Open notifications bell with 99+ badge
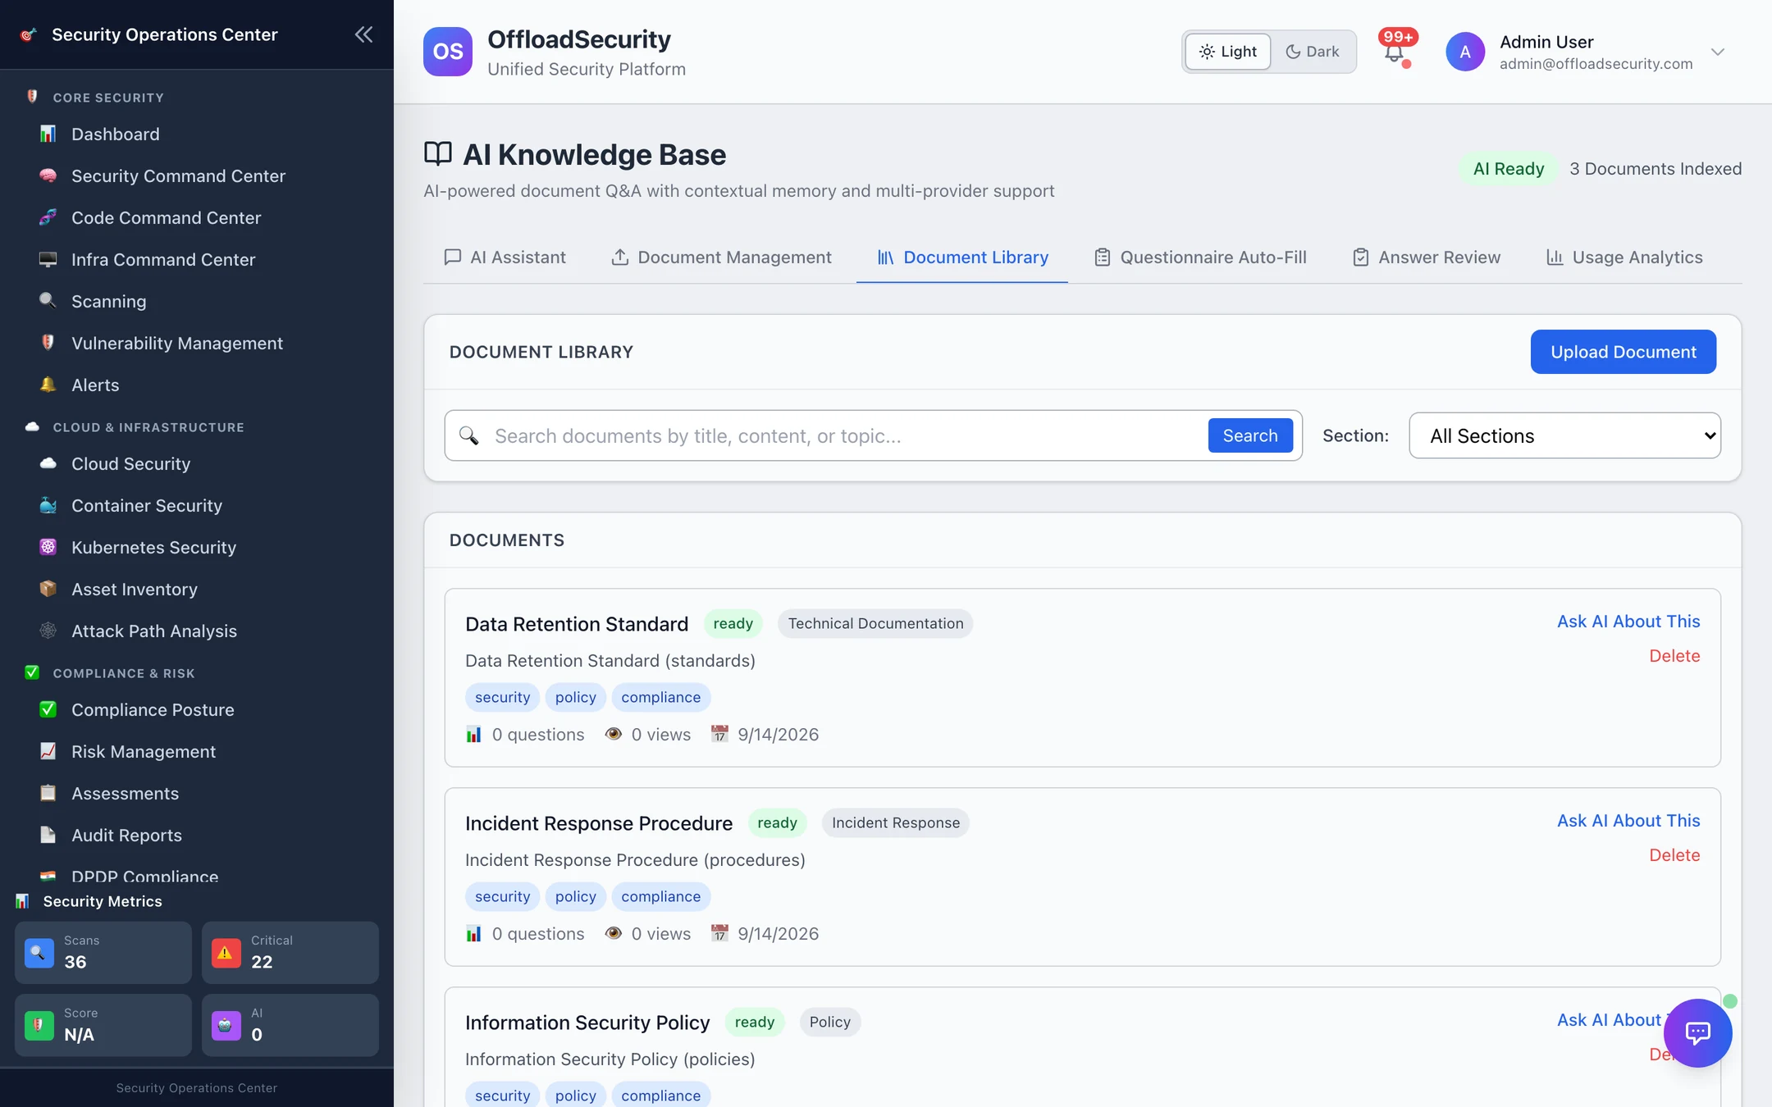Screen dimensions: 1772x1107 (1395, 51)
